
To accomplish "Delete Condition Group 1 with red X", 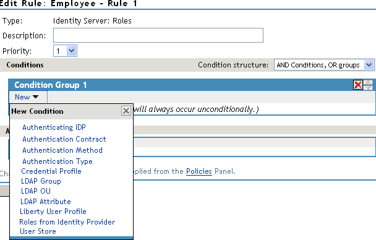I will tap(358, 85).
